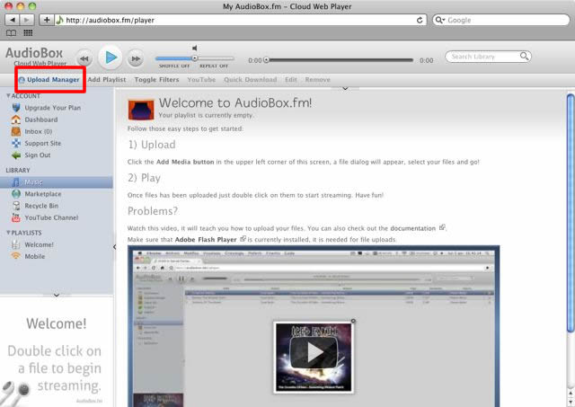Open Recycle Bin
The image size is (575, 407).
(41, 206)
